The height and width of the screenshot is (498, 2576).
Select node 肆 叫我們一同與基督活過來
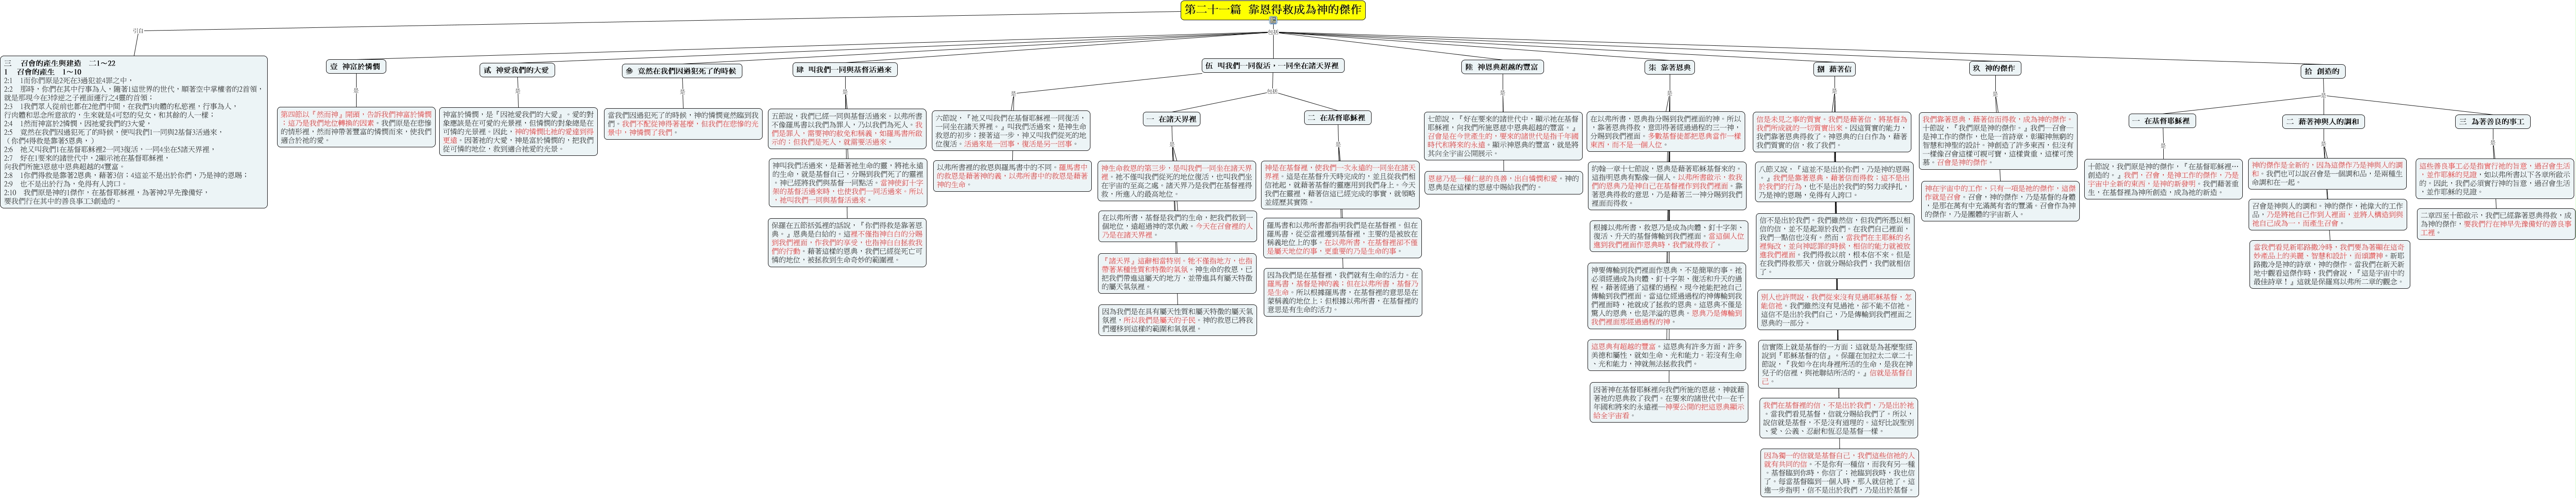[x=845, y=70]
